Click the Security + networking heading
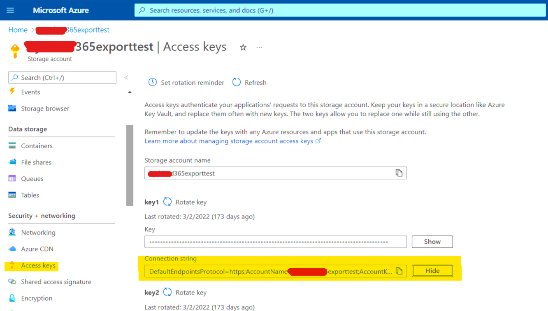The height and width of the screenshot is (311, 548). pos(42,216)
